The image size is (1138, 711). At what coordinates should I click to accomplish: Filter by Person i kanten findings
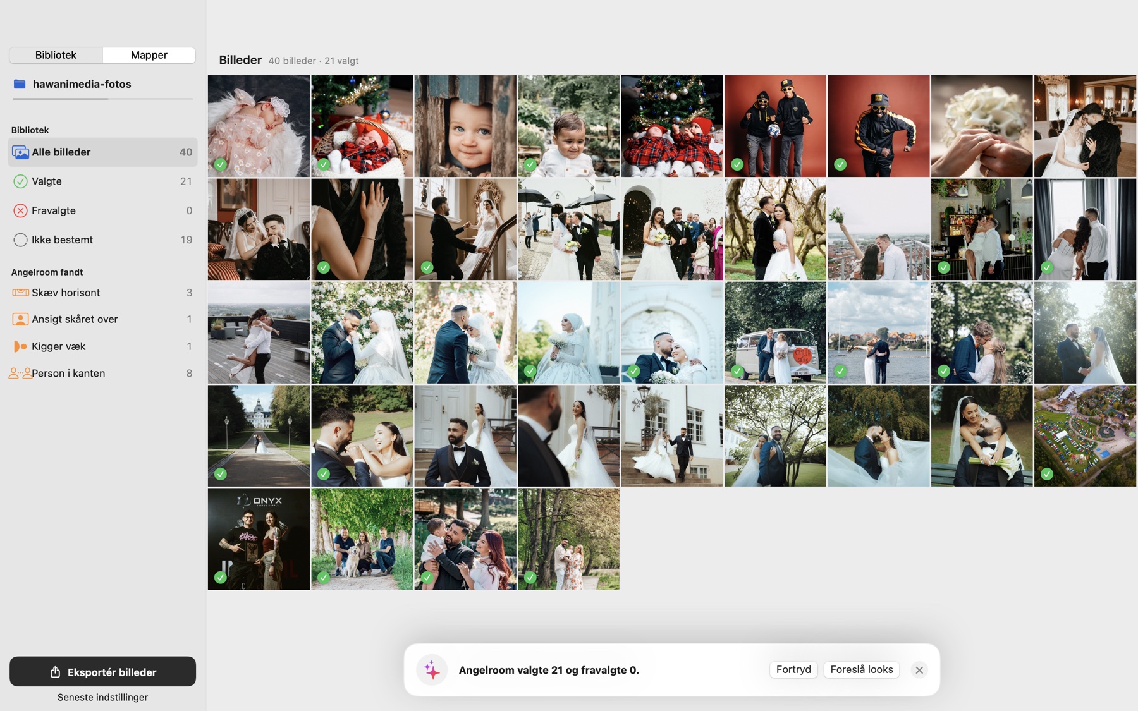click(102, 374)
